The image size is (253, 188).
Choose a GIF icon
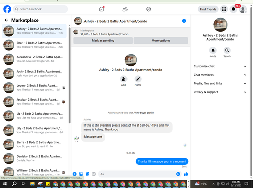[x=94, y=174]
